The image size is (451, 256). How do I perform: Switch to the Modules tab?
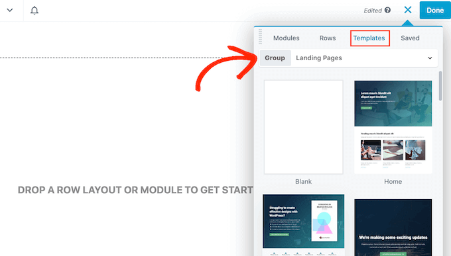tap(287, 38)
